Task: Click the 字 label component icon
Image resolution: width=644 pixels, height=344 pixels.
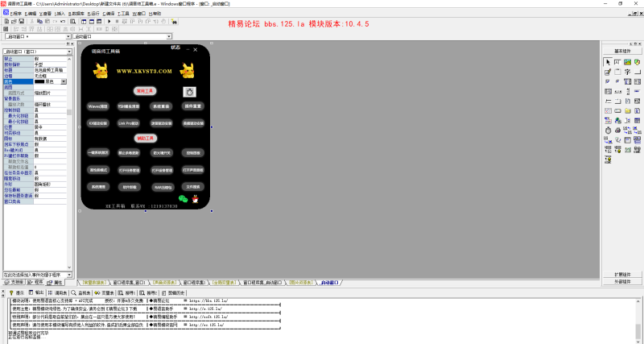Action: tap(628, 72)
